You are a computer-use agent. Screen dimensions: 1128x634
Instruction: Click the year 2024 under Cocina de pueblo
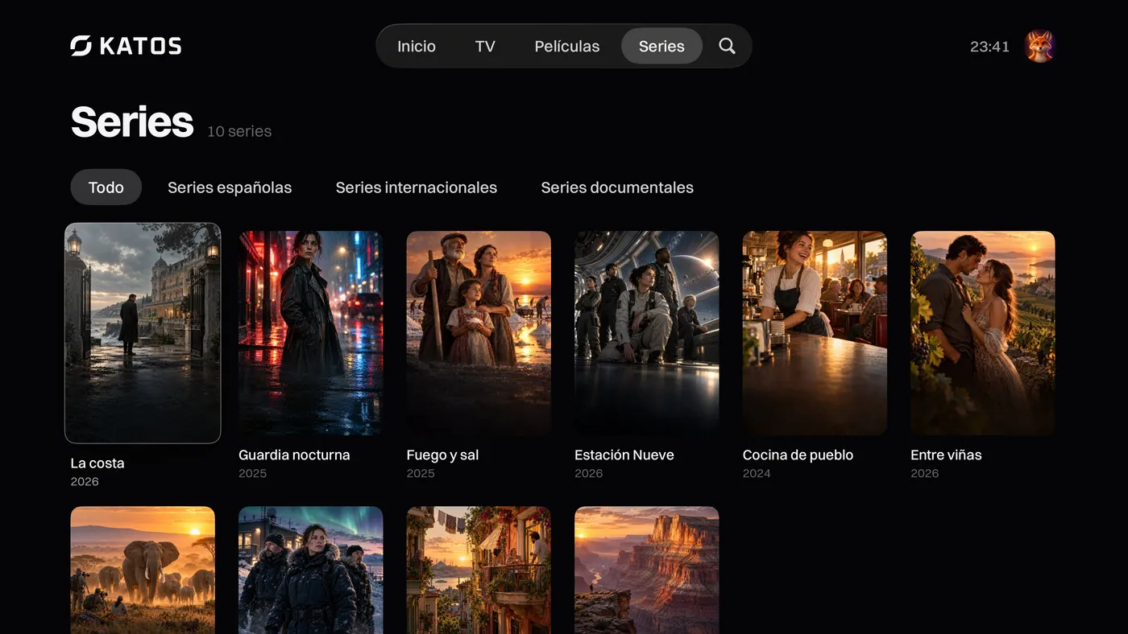757,473
